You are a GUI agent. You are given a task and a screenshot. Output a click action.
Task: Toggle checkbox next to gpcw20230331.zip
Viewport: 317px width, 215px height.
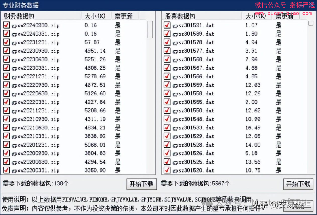point(6,67)
